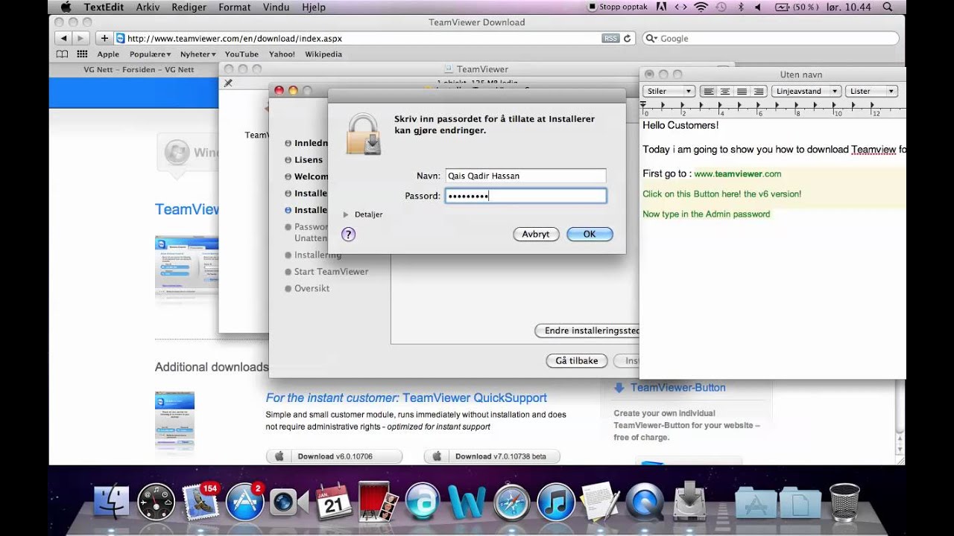Click the blue letter W Dock icon
The image size is (954, 536).
(467, 502)
